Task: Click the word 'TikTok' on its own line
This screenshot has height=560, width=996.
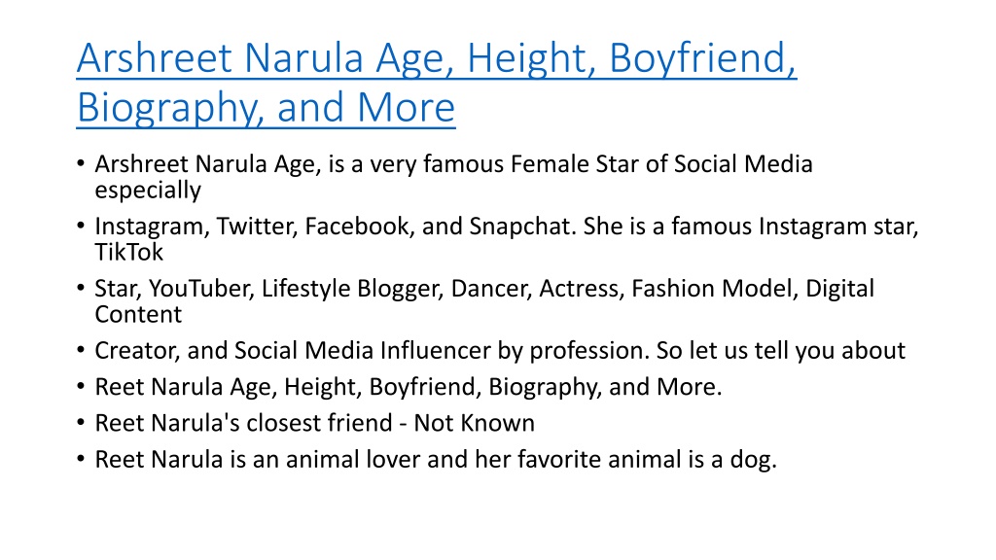Action: (129, 252)
